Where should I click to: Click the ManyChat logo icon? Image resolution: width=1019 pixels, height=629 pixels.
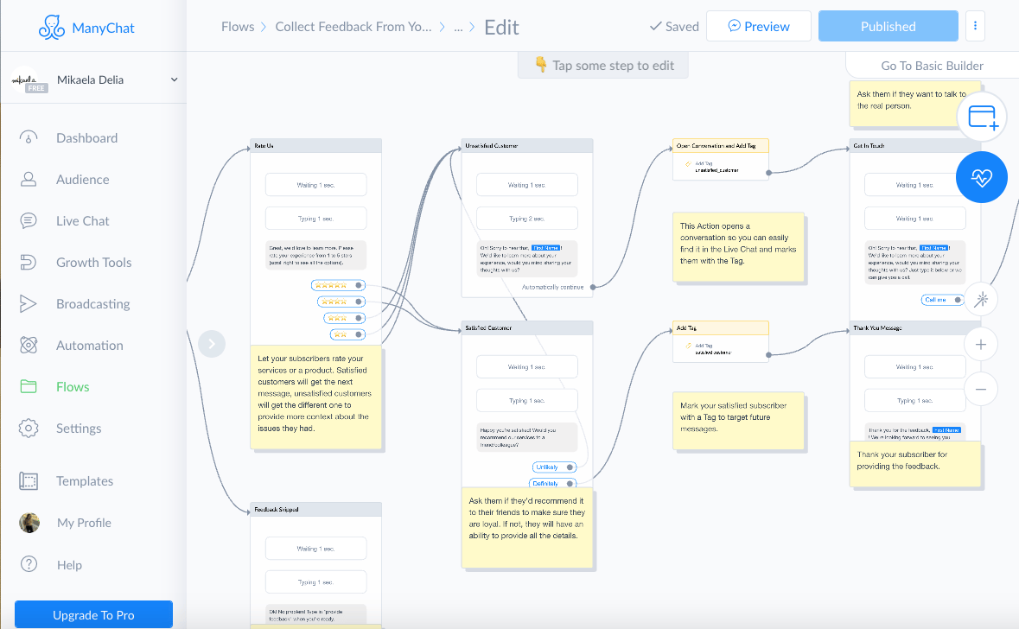coord(51,28)
